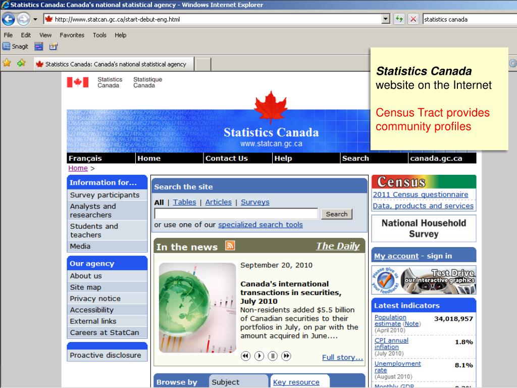Click the red maple leaf banner logo
Image resolution: width=517 pixels, height=388 pixels.
[271, 107]
